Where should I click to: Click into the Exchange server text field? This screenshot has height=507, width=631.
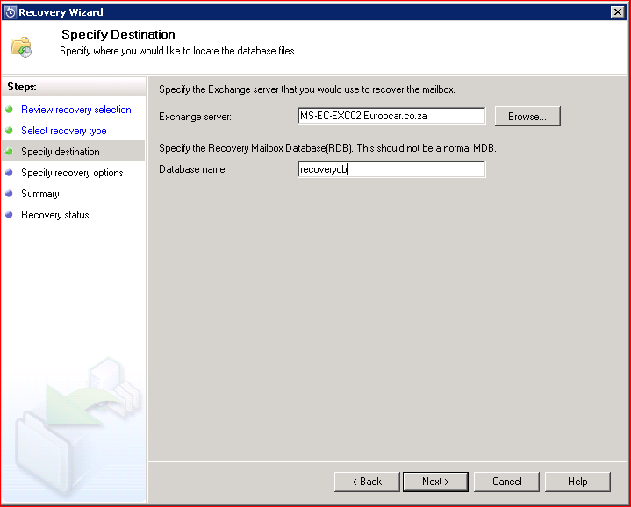point(391,116)
